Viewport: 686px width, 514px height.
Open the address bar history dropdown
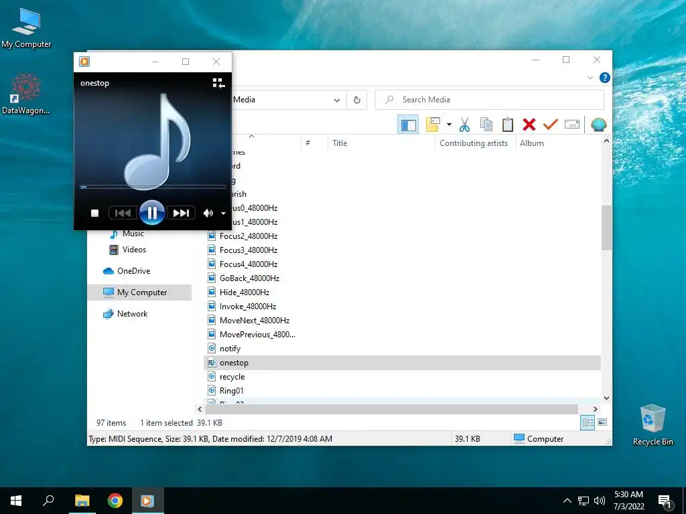336,100
